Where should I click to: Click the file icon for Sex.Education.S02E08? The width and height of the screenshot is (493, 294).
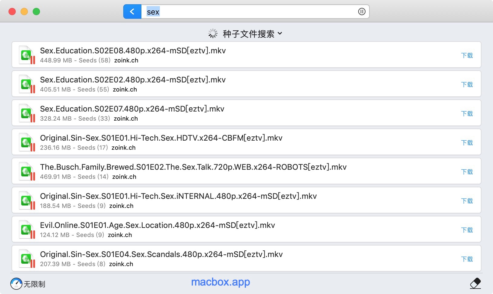tap(27, 55)
